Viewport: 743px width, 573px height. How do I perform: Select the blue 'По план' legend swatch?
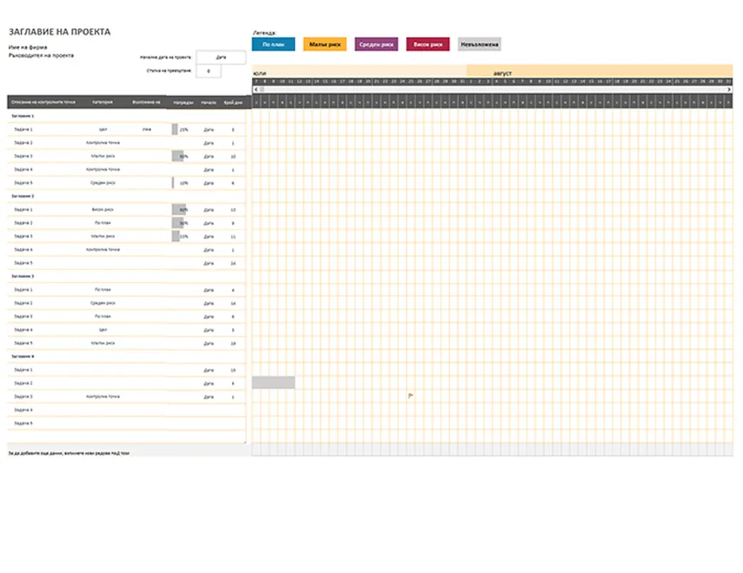[x=273, y=44]
